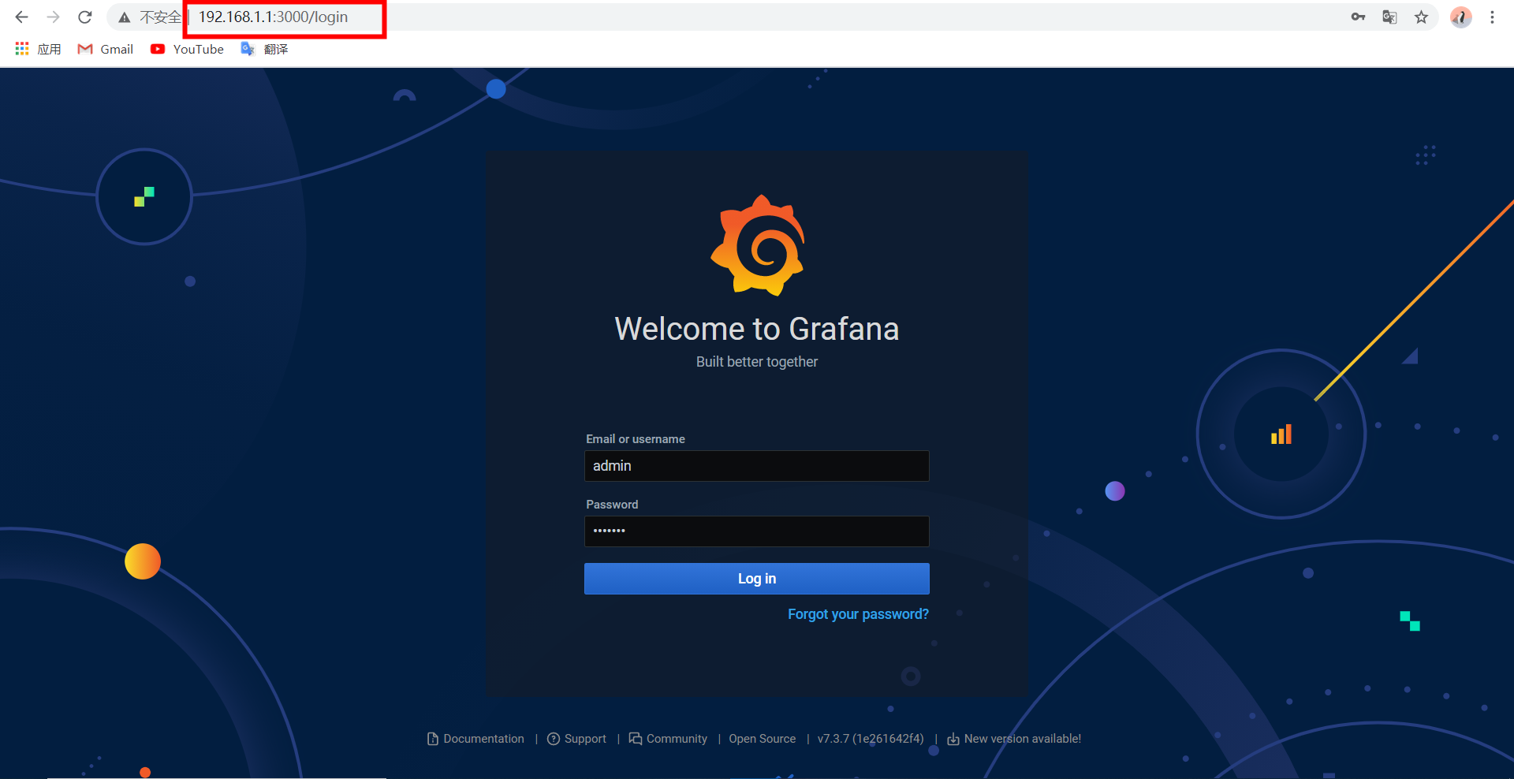Open the YouTube bookmark
Image resolution: width=1514 pixels, height=779 pixels.
[x=187, y=49]
